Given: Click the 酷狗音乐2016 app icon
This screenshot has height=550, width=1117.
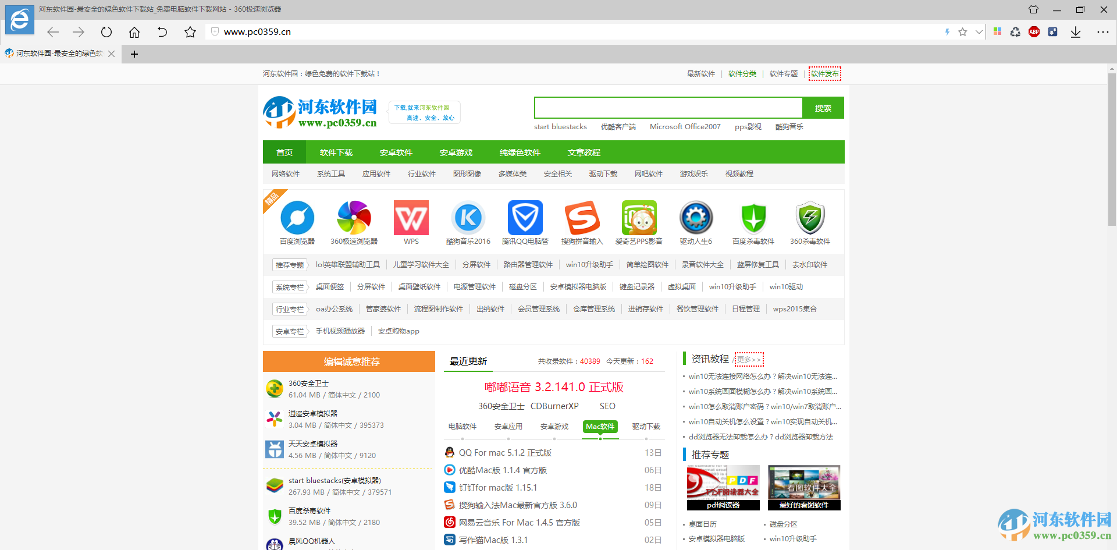Looking at the screenshot, I should click(x=468, y=218).
